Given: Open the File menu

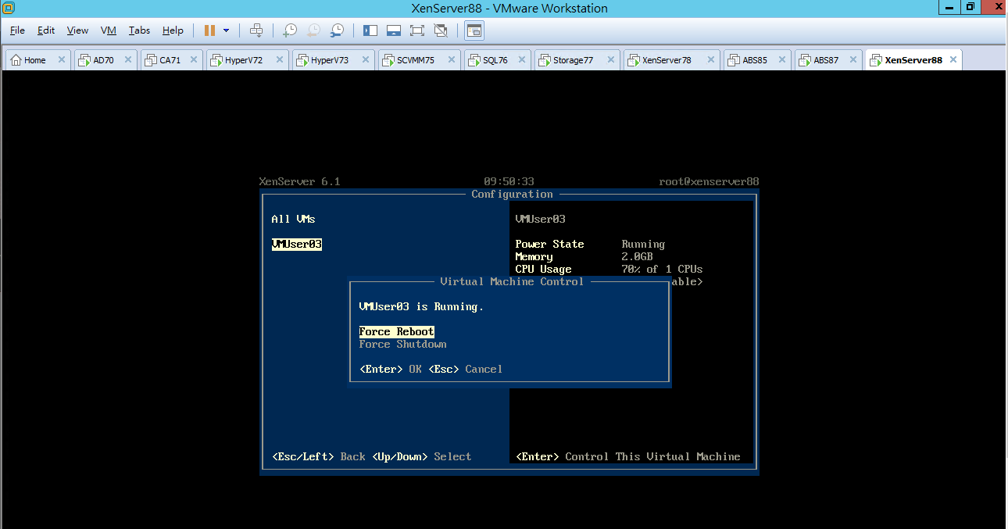Looking at the screenshot, I should point(17,30).
